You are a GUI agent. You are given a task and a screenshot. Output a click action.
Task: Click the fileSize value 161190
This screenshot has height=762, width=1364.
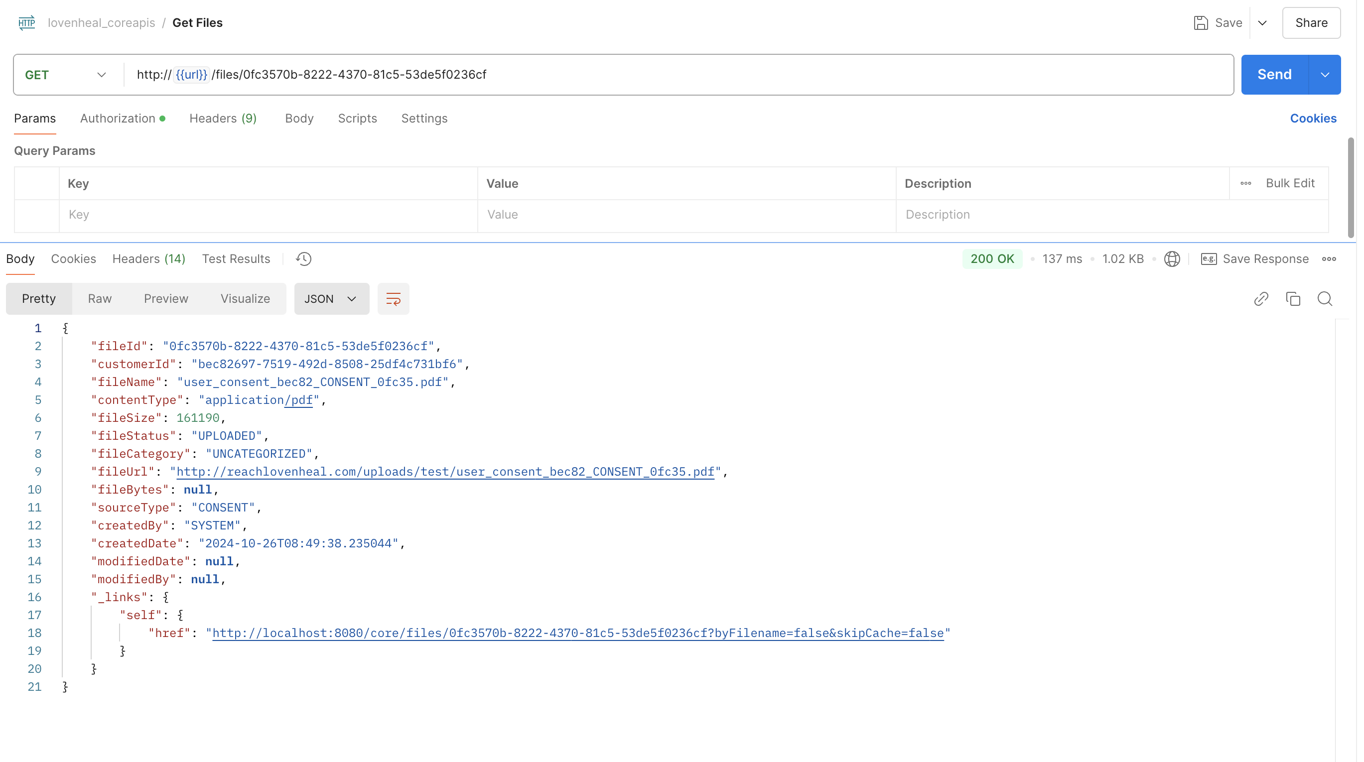pos(197,418)
